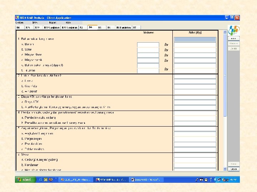Viewport: 257px width, 192px height.
Task: Switch to the SE06 UMB taskbar window
Action: [x=111, y=180]
